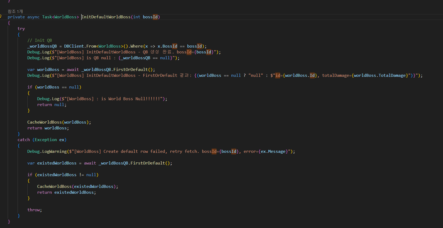Place cursor on the 'try' keyword

[21, 29]
